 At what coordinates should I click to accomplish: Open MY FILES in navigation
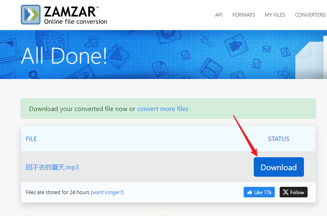[x=275, y=15]
